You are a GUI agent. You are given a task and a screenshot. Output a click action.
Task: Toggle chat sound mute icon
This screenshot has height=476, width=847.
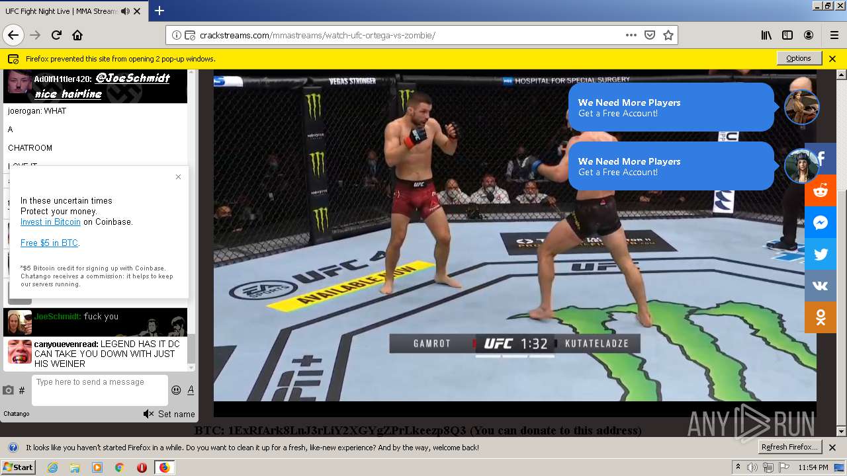[x=148, y=414]
